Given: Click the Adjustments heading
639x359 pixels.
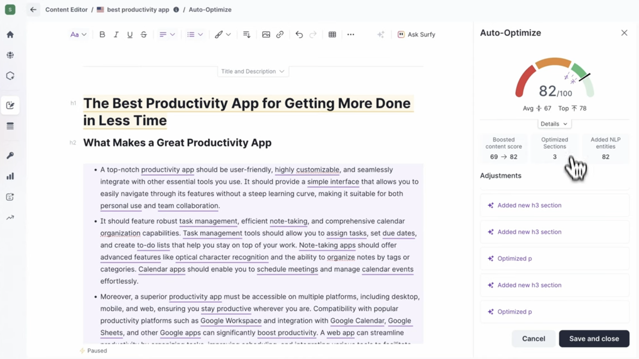Looking at the screenshot, I should (501, 176).
